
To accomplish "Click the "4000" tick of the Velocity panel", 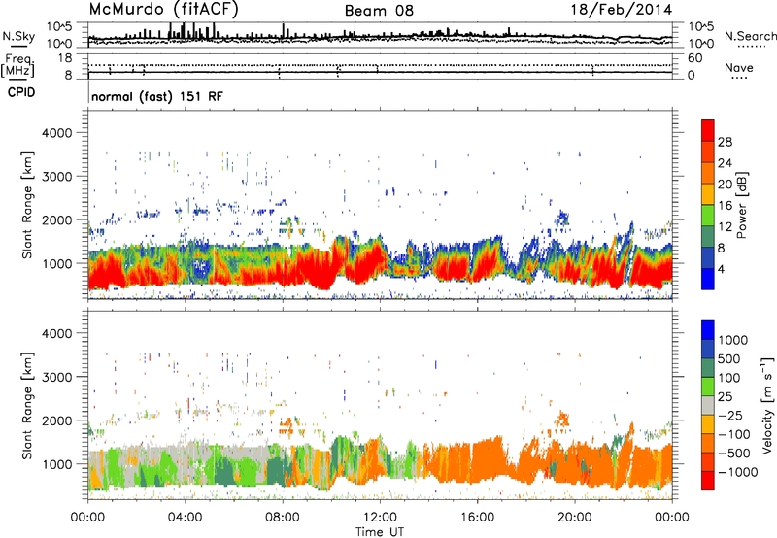I will (x=56, y=333).
